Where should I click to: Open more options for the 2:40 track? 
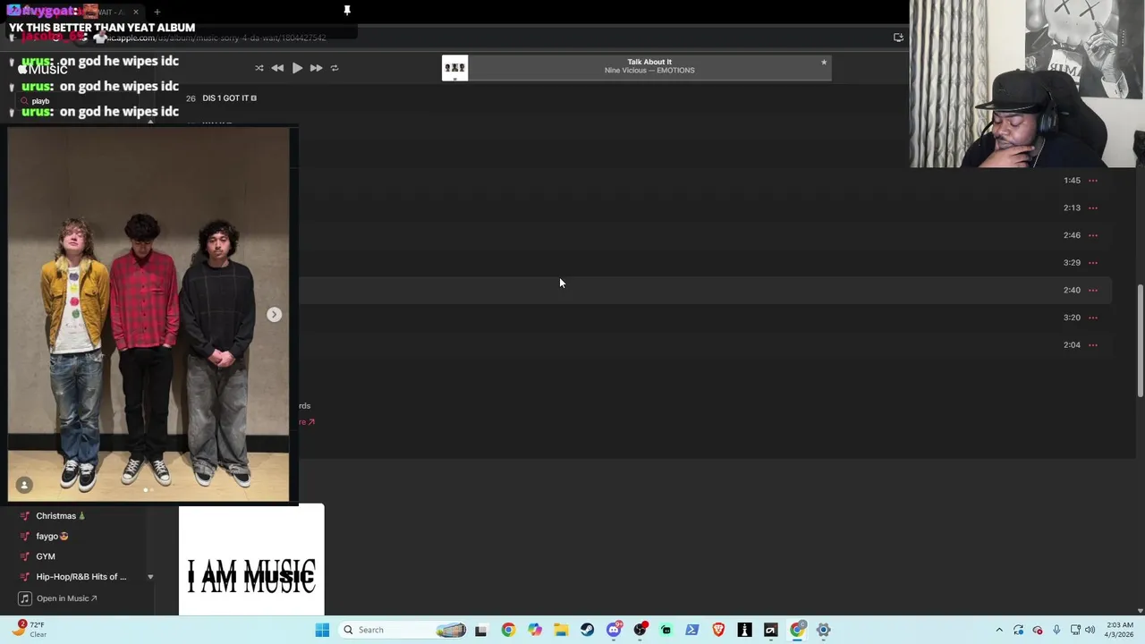pos(1093,290)
